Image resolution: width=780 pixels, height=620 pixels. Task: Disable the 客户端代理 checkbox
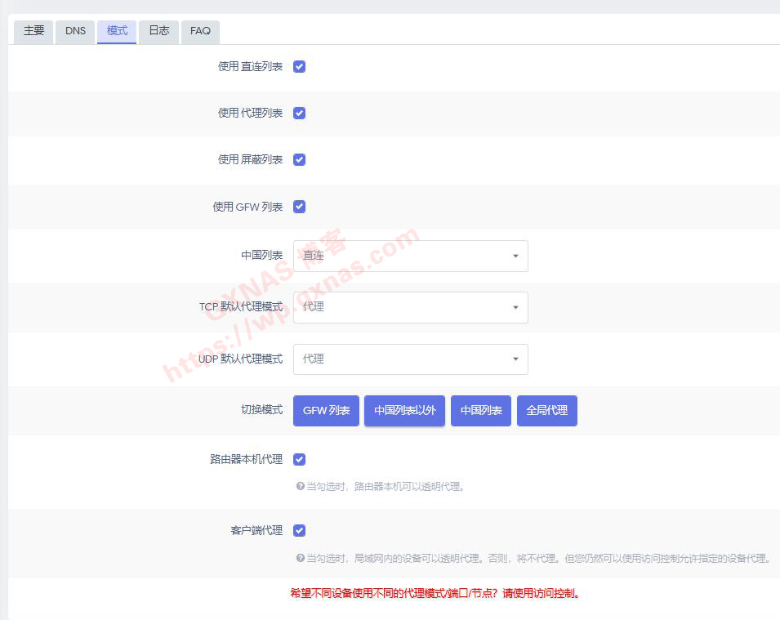point(299,531)
